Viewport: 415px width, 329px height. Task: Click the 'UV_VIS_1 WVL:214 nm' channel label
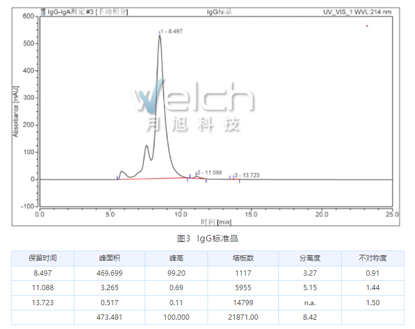[357, 12]
